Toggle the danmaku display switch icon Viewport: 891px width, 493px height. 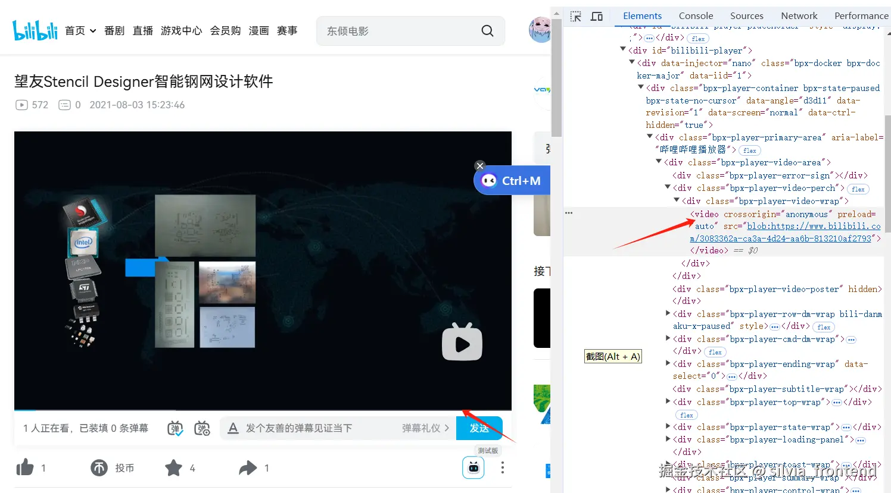pos(175,428)
